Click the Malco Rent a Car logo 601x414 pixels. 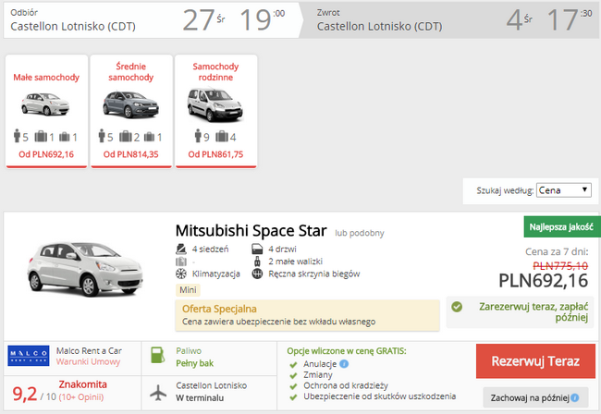(x=29, y=356)
